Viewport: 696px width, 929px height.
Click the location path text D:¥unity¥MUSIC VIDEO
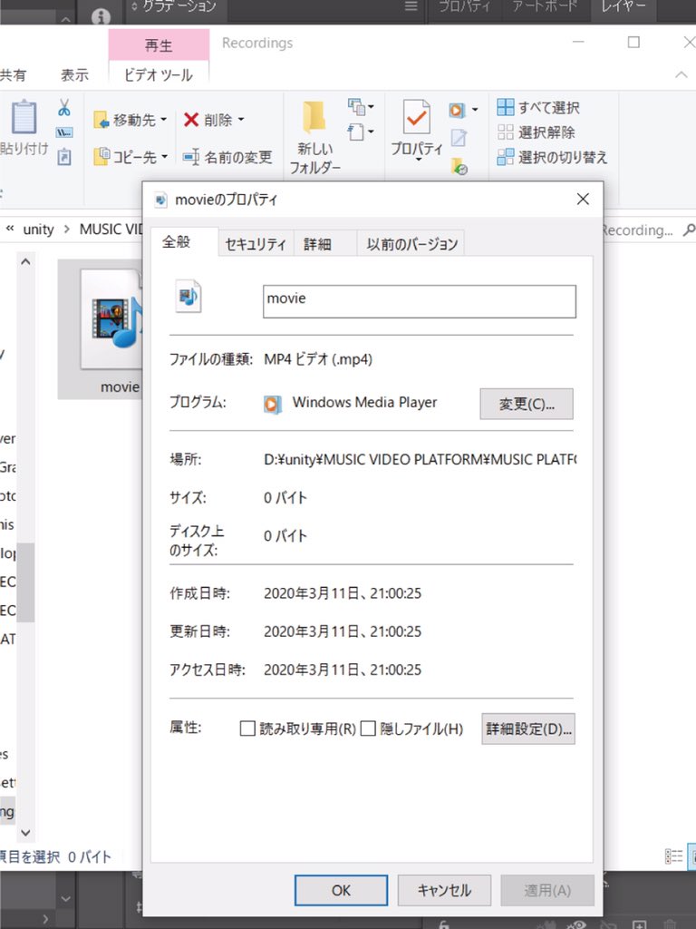[420, 459]
